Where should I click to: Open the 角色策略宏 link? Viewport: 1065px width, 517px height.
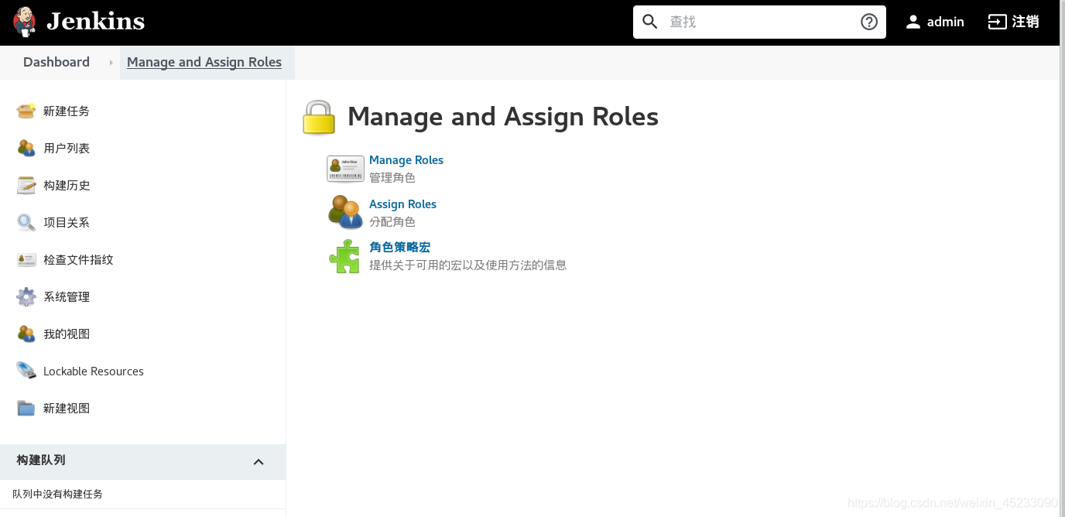[399, 247]
